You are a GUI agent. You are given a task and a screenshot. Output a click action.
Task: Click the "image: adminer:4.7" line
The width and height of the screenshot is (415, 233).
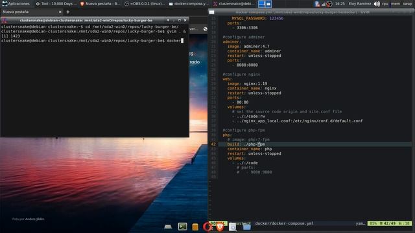point(248,46)
